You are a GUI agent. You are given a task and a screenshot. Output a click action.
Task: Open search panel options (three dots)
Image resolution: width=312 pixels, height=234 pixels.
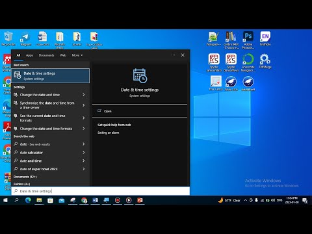coord(173,55)
